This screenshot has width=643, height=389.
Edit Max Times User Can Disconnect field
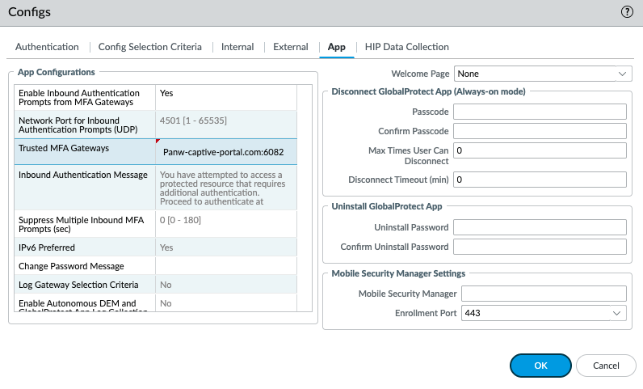tap(540, 150)
